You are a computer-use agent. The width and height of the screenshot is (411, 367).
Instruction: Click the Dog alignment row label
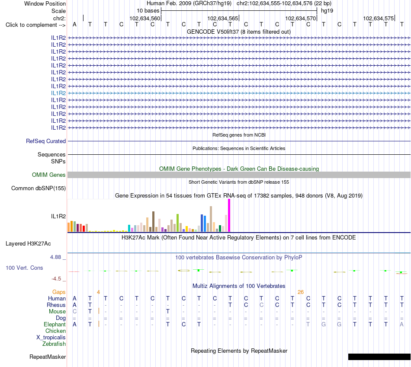(61, 318)
